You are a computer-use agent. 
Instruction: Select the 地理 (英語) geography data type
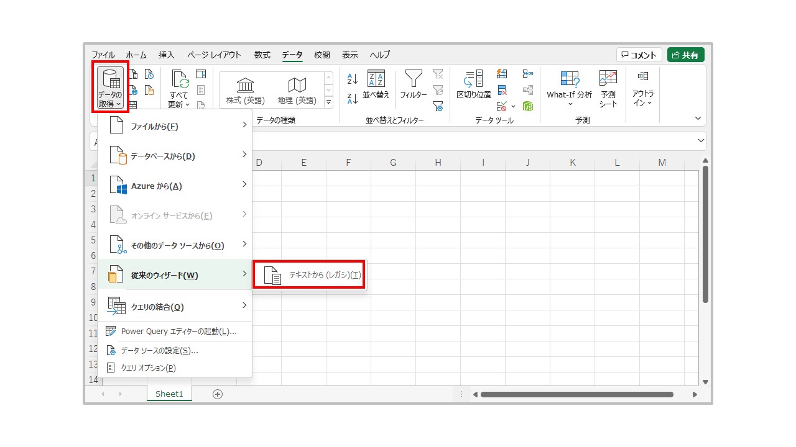tap(297, 90)
